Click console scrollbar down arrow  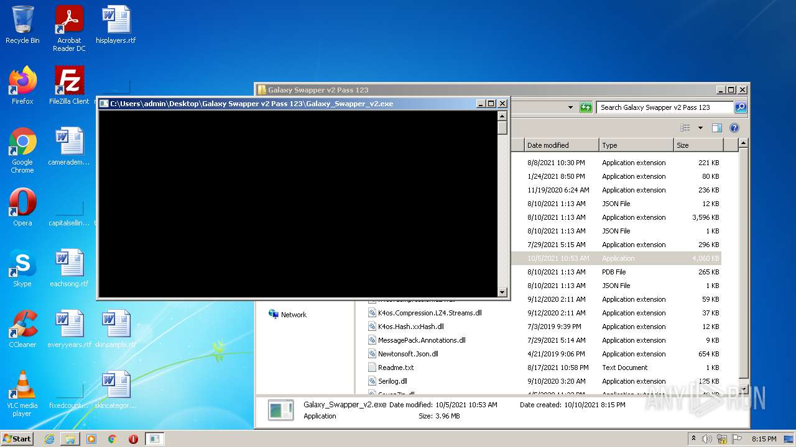(502, 292)
